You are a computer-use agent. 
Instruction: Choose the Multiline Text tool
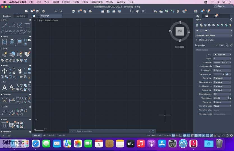point(4,88)
